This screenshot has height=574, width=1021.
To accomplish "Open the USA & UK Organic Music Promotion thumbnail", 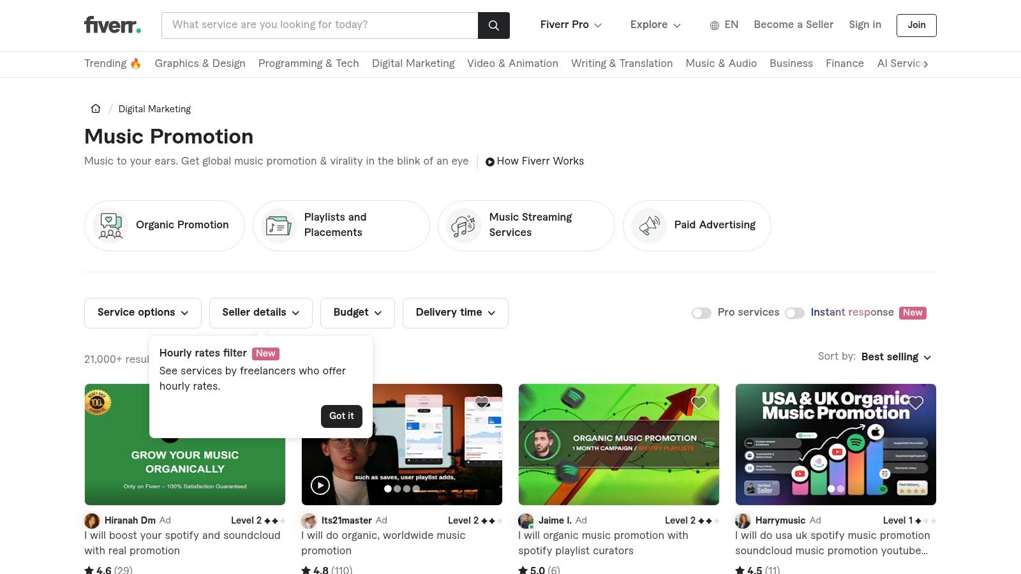I will point(836,445).
